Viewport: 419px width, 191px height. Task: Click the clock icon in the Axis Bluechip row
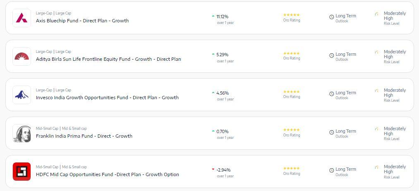coord(332,17)
